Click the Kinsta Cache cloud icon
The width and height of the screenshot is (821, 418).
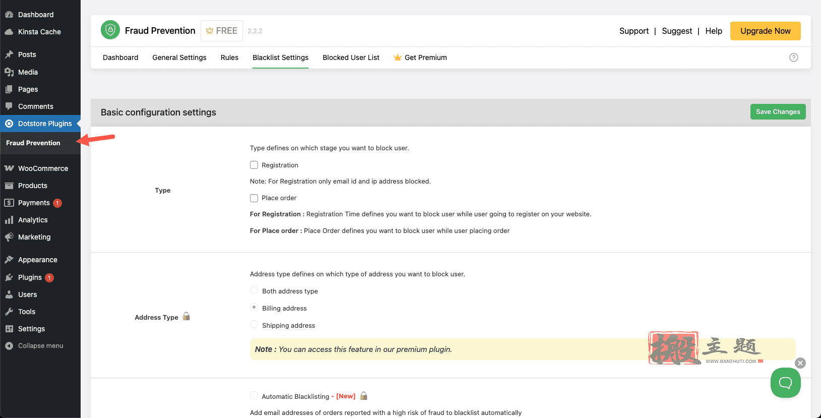coord(9,32)
